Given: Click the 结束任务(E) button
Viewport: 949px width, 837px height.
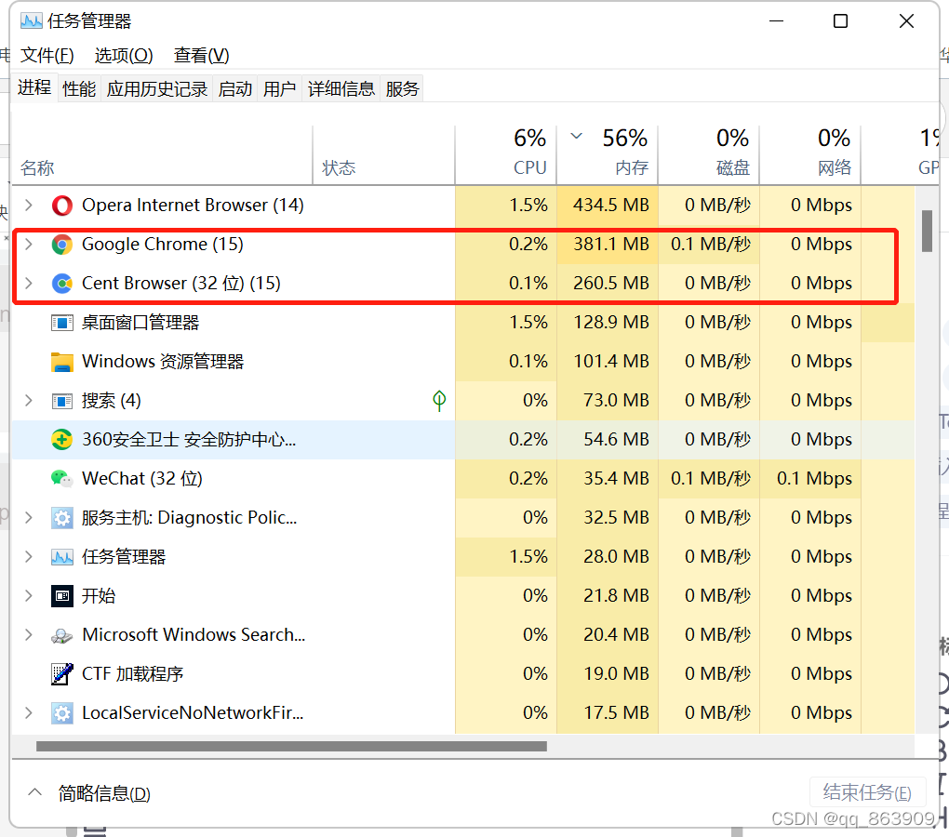Looking at the screenshot, I should 867,792.
